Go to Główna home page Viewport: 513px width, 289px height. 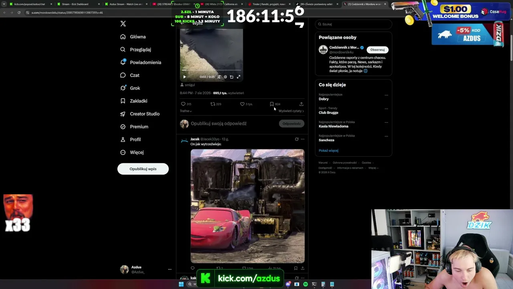pyautogui.click(x=133, y=37)
